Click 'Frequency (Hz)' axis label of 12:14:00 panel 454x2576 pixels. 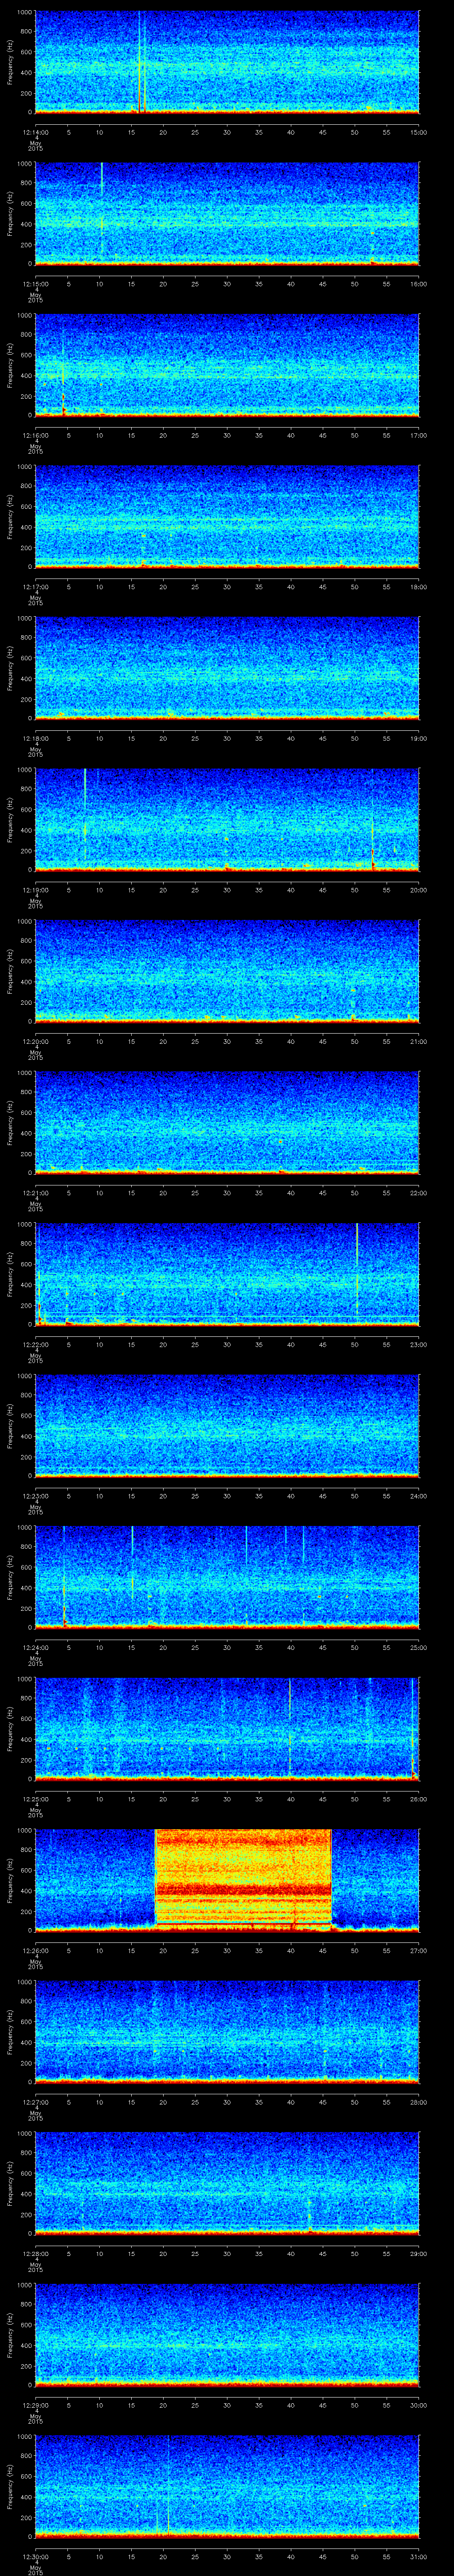(x=11, y=62)
